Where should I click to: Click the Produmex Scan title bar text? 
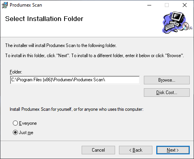point(26,5)
